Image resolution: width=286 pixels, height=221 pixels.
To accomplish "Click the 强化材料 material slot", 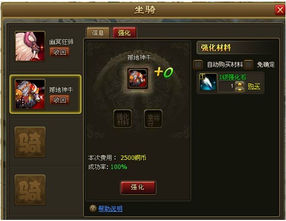I will tap(122, 118).
